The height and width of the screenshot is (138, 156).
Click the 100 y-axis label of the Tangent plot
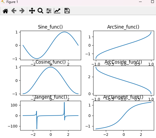click(14, 105)
